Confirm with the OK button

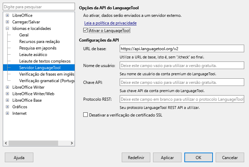pyautogui.click(x=198, y=157)
